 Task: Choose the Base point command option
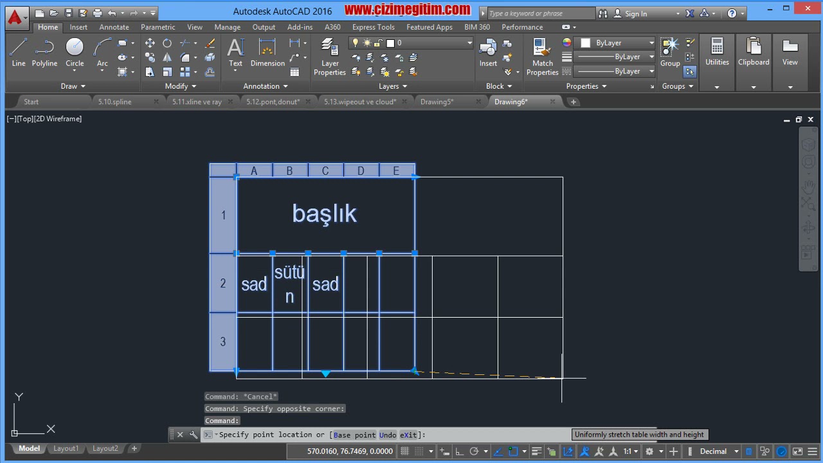pyautogui.click(x=354, y=435)
